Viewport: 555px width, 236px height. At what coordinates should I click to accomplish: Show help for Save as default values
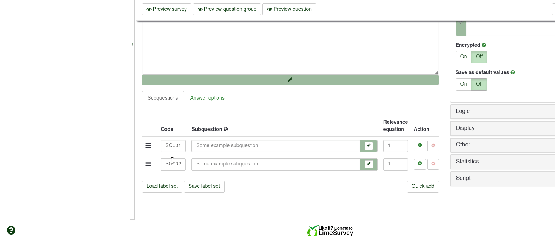click(513, 73)
